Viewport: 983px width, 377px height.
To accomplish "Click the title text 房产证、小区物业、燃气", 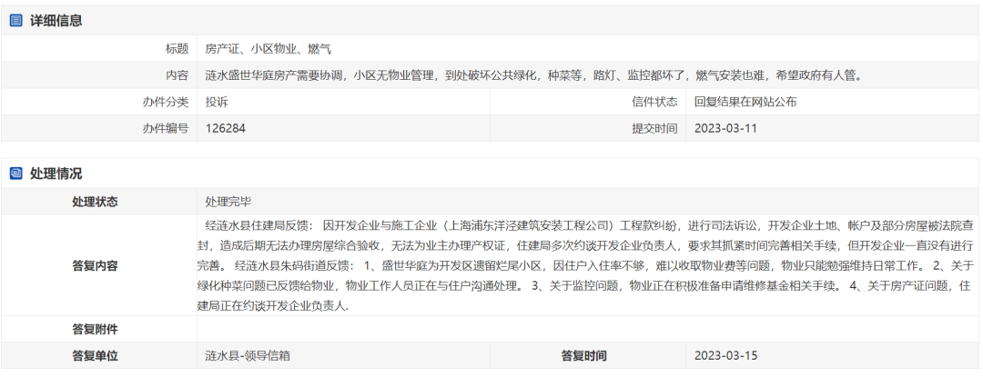I will point(261,49).
